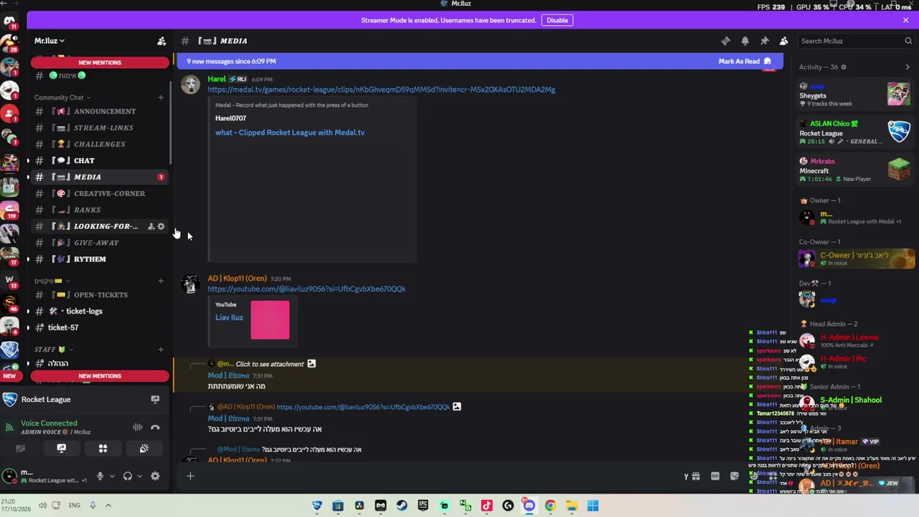Open the ANNOUNCEMENT channel

99,111
